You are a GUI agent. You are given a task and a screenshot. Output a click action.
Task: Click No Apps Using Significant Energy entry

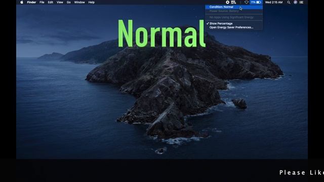234,17
